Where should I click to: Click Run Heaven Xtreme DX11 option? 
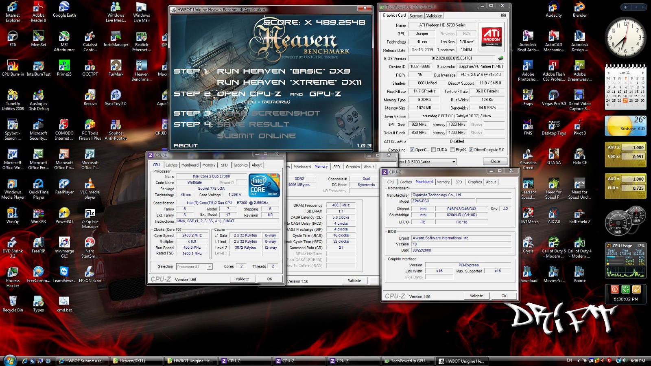tap(289, 82)
